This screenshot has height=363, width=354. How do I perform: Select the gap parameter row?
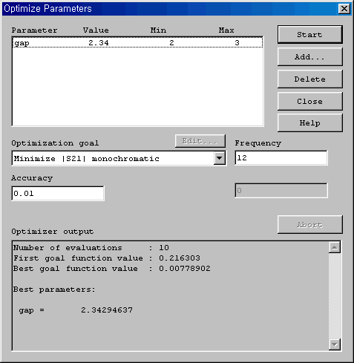(137, 42)
